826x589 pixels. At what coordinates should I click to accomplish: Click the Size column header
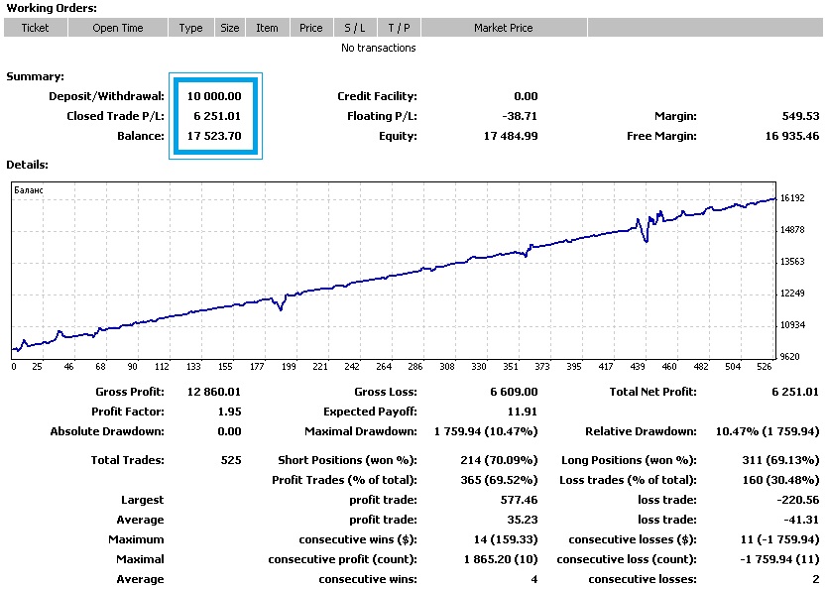[230, 28]
